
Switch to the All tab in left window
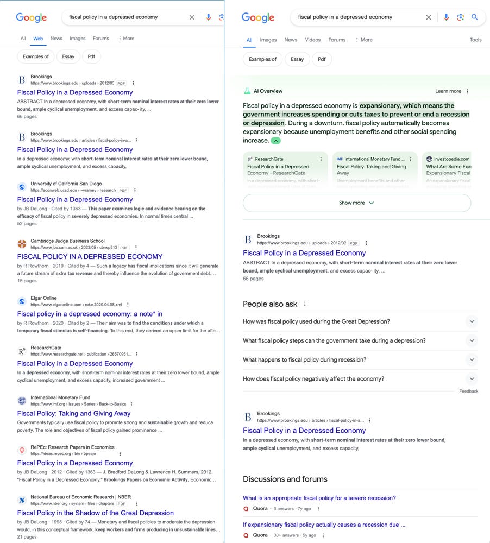(x=23, y=39)
